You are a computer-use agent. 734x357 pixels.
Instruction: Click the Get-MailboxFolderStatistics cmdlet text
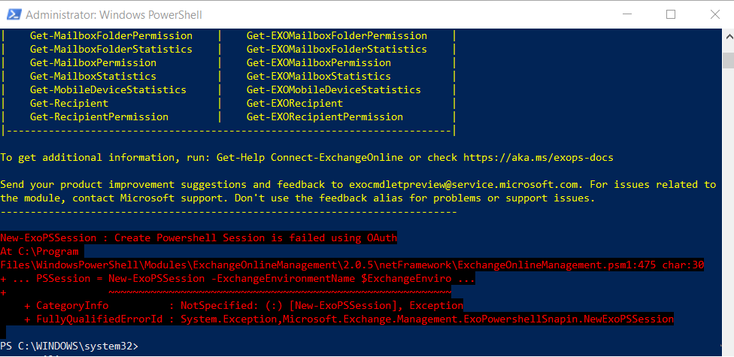[111, 50]
